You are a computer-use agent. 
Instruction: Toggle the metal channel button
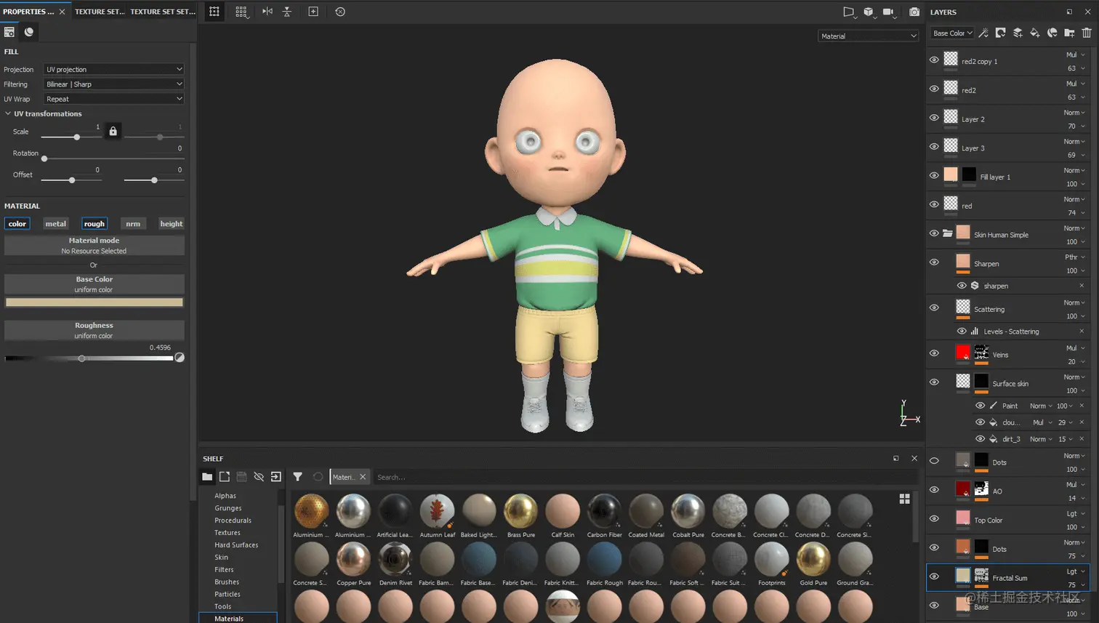pos(56,224)
